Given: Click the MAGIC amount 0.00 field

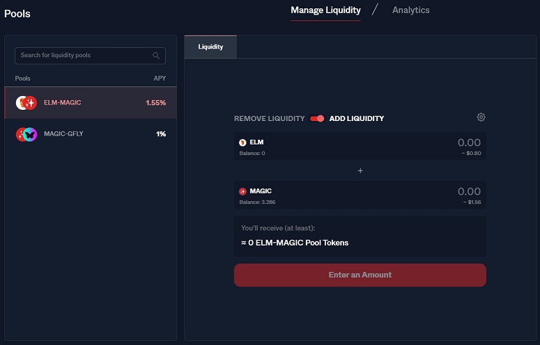Looking at the screenshot, I should tap(469, 191).
